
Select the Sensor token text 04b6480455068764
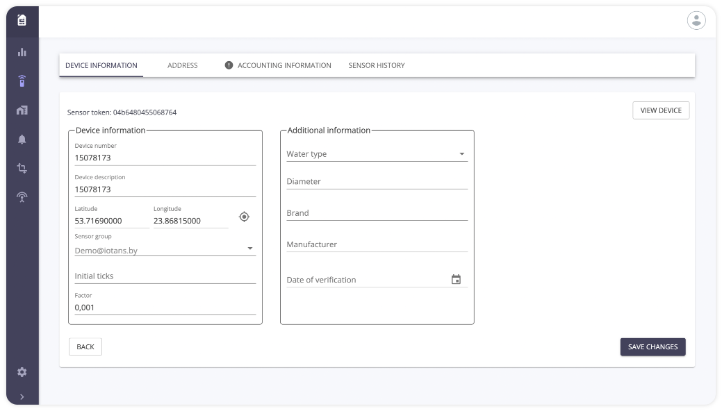coord(145,112)
